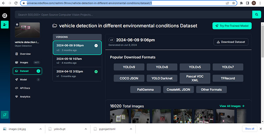Click the Roboflow logo in the sidebar
The image size is (264, 134).
coord(5,16)
